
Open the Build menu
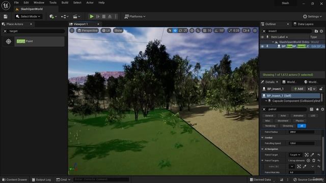pos(65,3)
